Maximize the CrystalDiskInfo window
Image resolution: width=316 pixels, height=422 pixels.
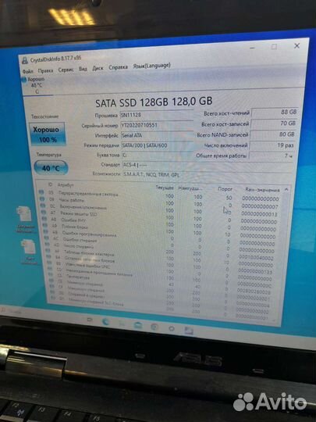(274, 47)
